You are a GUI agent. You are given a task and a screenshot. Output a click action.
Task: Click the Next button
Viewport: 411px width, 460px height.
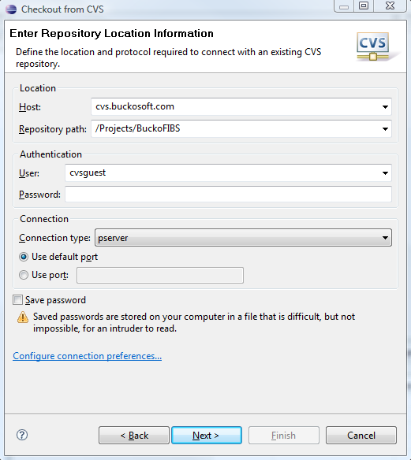pyautogui.click(x=207, y=436)
